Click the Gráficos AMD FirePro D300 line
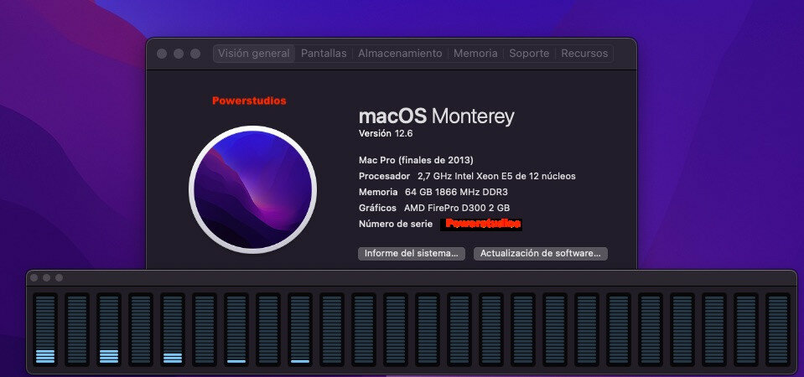Image resolution: width=804 pixels, height=377 pixels. 434,208
